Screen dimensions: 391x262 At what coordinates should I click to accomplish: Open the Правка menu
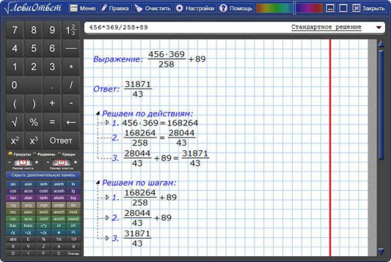point(115,8)
